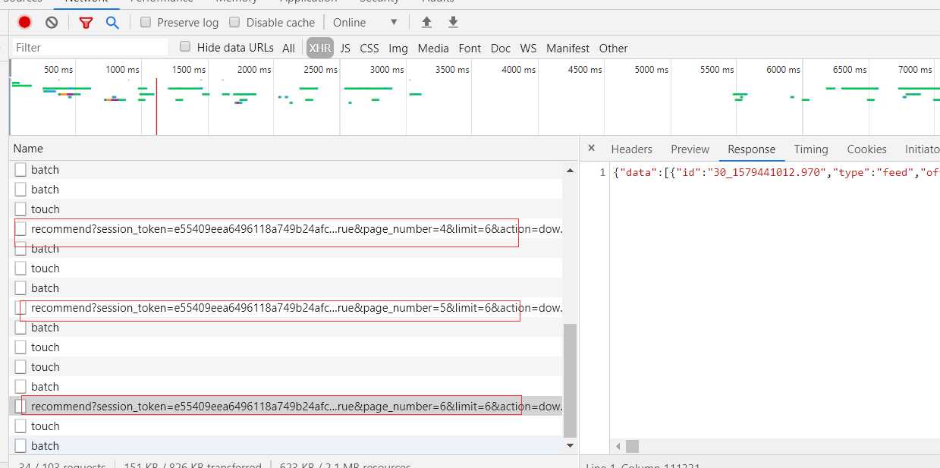Clear the network log
Image resolution: width=940 pixels, height=468 pixels.
coord(52,22)
